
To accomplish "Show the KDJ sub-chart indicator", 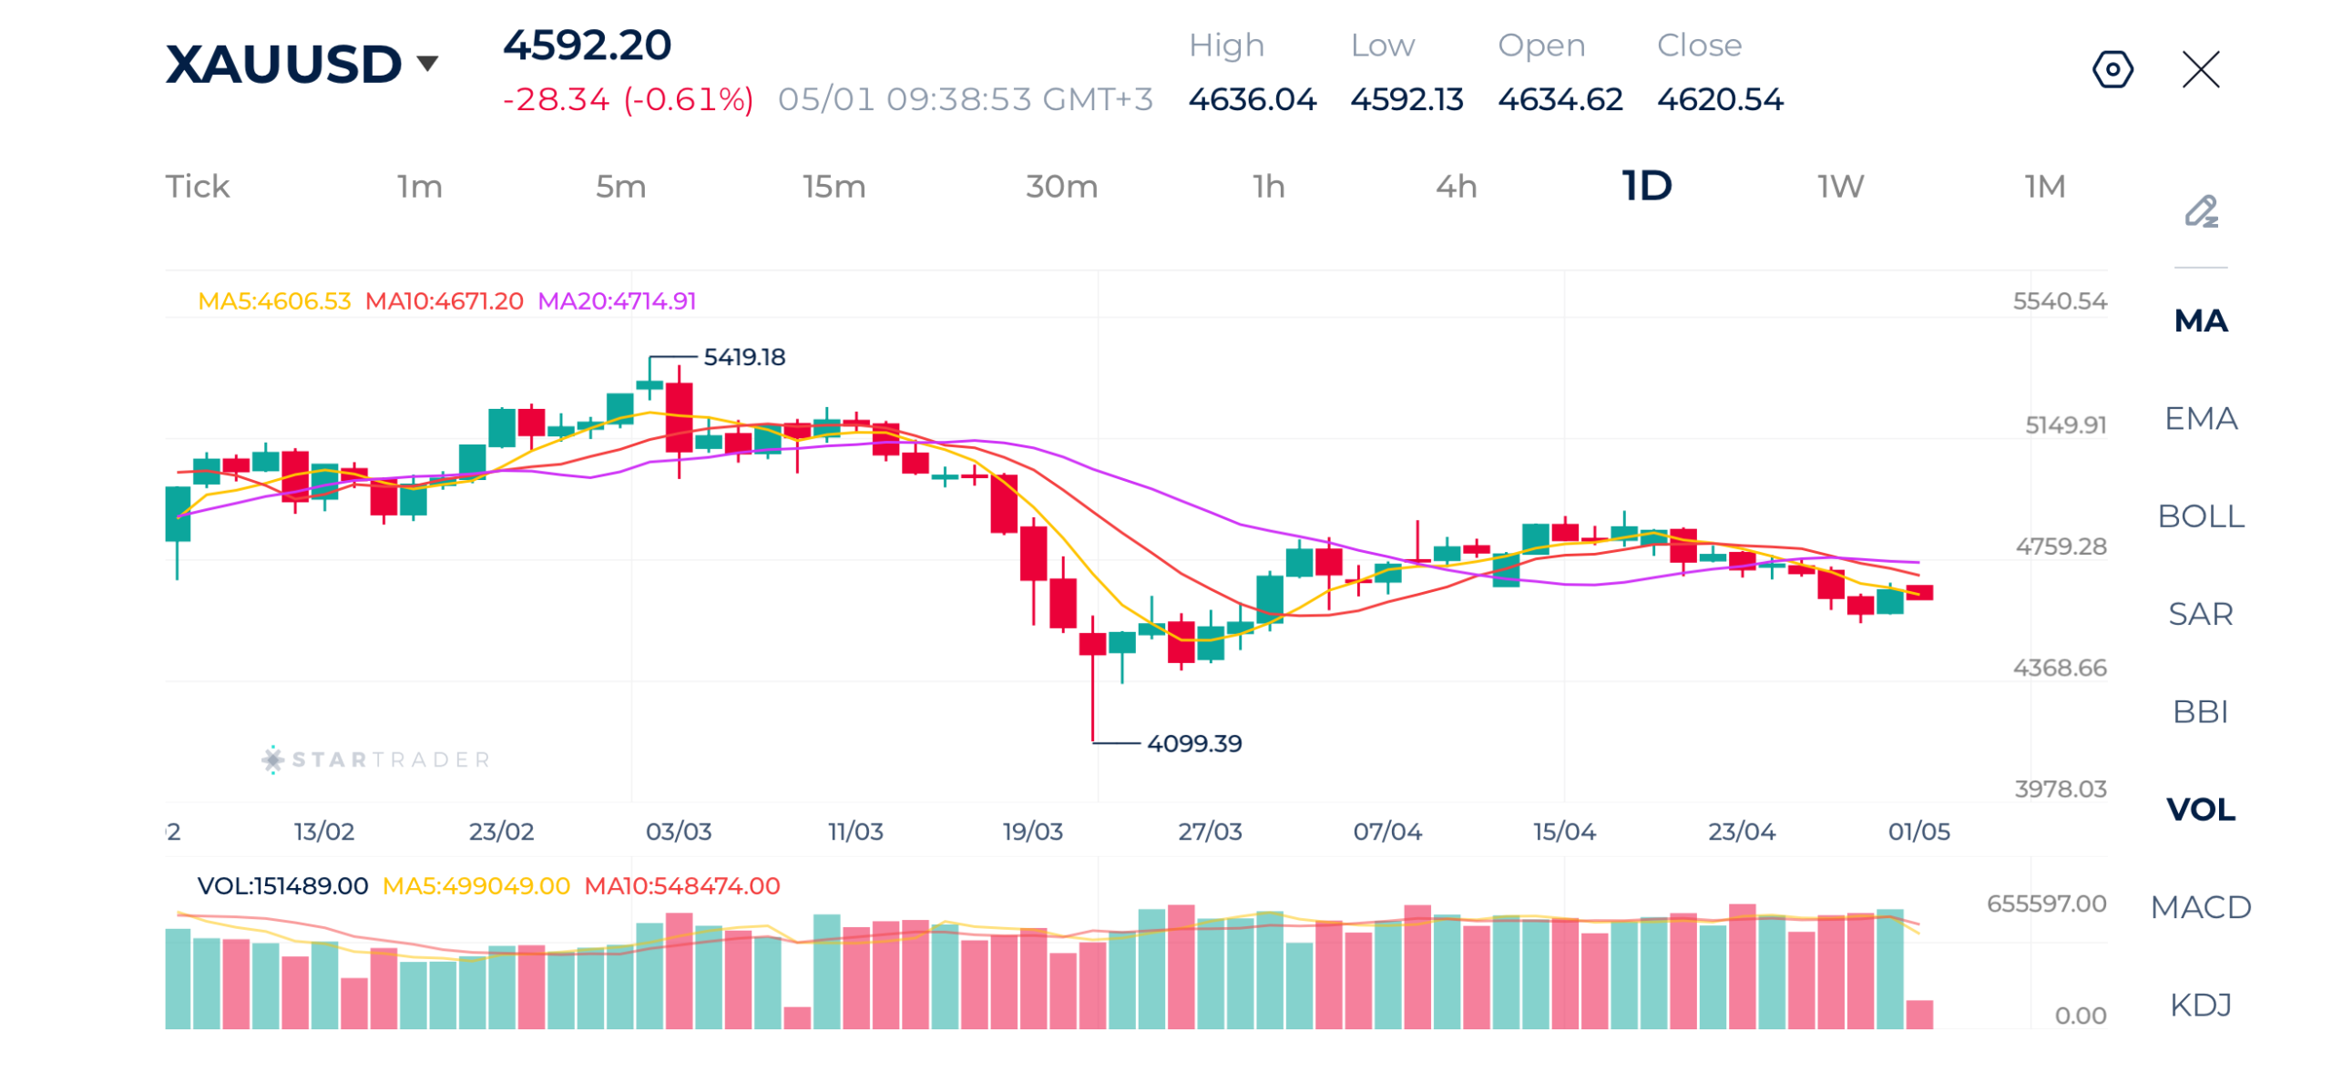I will [x=2200, y=1003].
